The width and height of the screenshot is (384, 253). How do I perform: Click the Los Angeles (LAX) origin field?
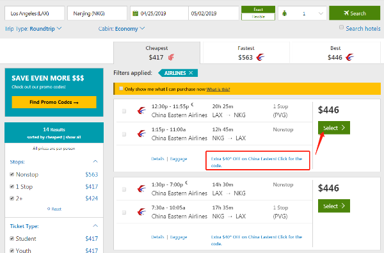pyautogui.click(x=35, y=13)
